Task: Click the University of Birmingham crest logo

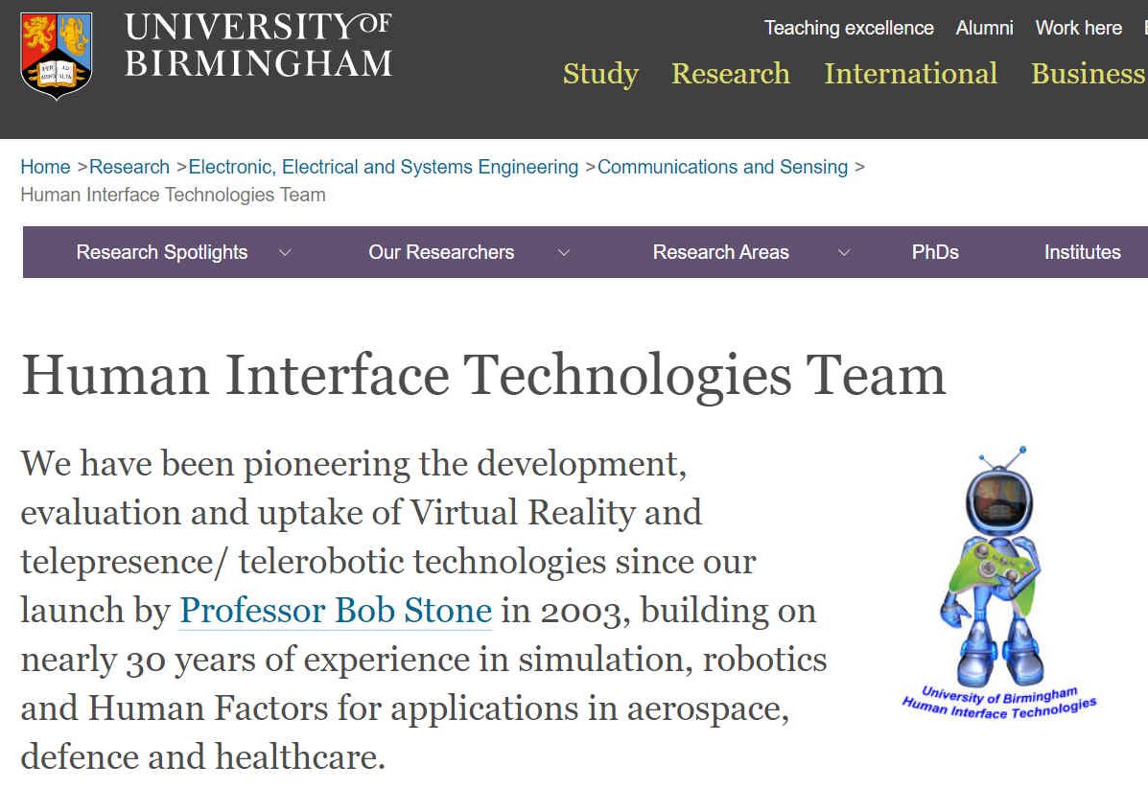Action: click(57, 56)
